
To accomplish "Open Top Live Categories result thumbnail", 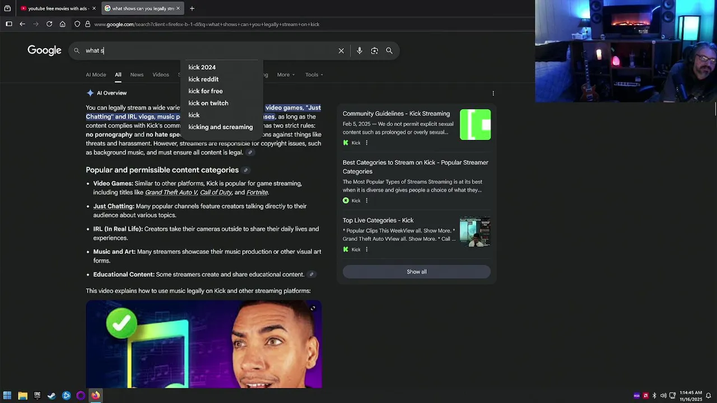I will [475, 231].
